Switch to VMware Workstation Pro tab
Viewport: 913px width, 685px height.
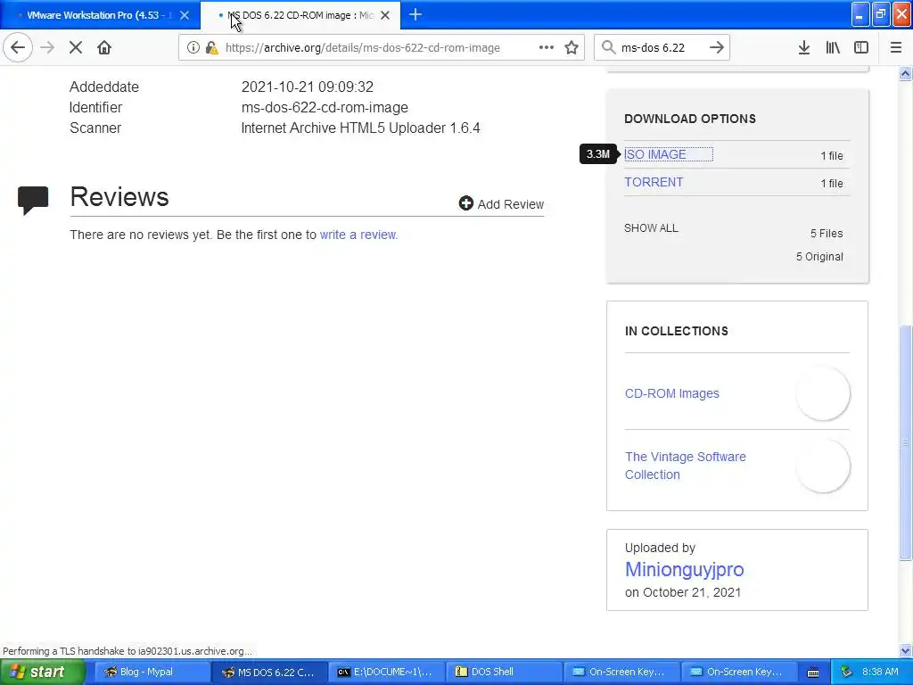pos(99,15)
